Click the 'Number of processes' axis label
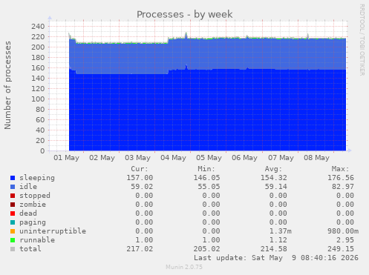The image size is (369, 275). [x=7, y=85]
